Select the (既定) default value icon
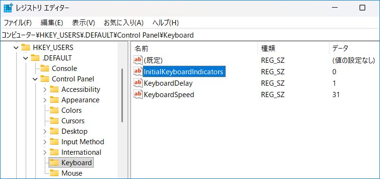The width and height of the screenshot is (380, 179). [138, 60]
